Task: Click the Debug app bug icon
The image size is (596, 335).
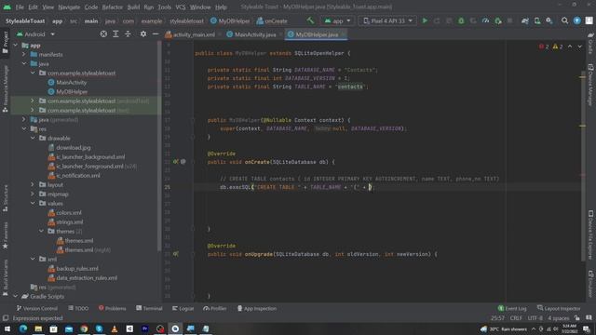Action: coord(461,20)
